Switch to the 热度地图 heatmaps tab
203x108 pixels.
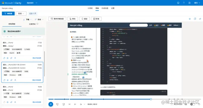(x=105, y=8)
